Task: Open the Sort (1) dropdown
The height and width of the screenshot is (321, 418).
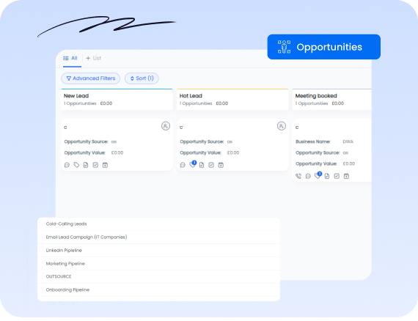Action: point(142,78)
